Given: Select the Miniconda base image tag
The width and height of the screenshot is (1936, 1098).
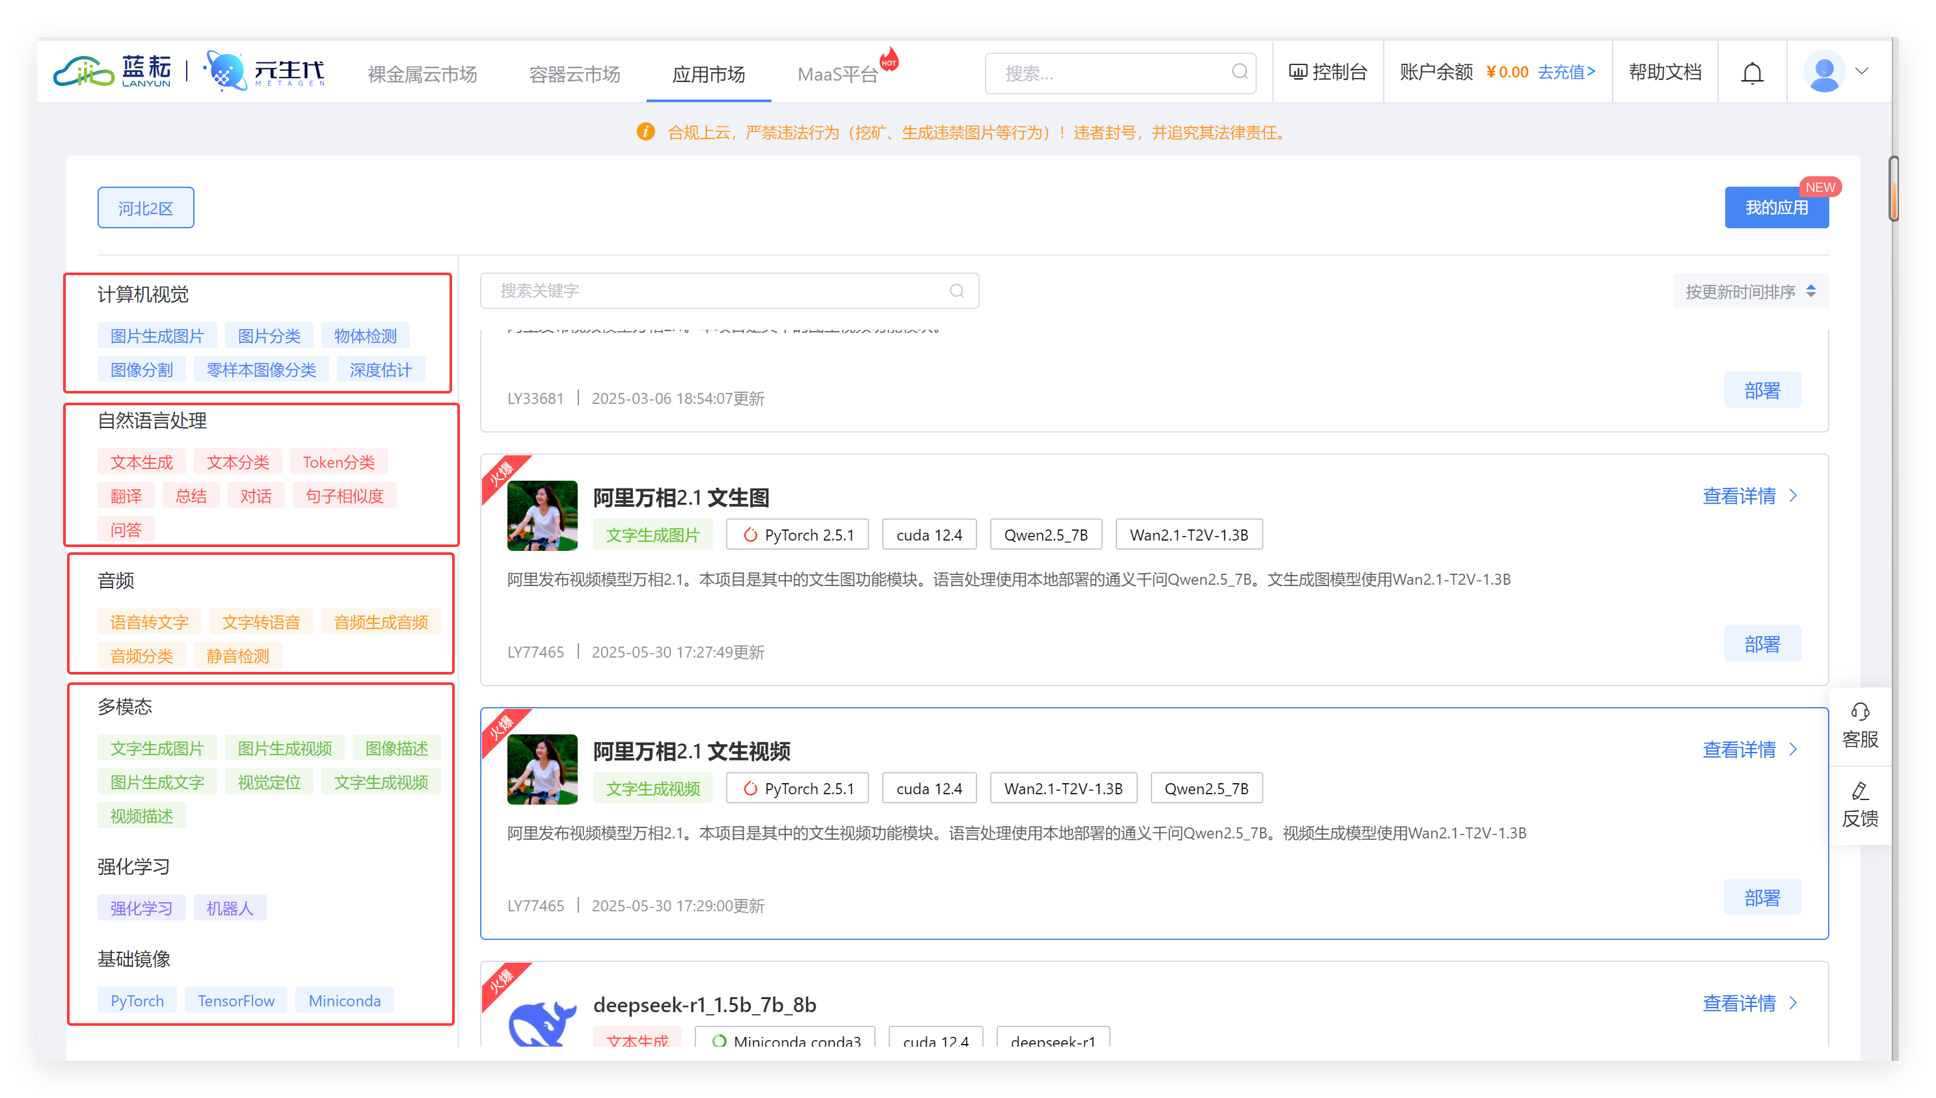Looking at the screenshot, I should coord(345,1000).
